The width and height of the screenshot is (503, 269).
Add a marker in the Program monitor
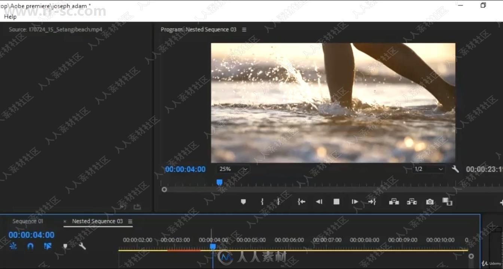point(243,202)
